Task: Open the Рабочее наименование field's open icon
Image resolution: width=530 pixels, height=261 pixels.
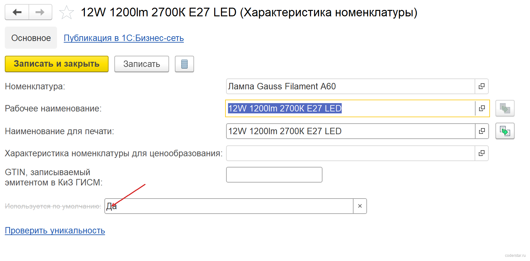Action: pos(482,109)
